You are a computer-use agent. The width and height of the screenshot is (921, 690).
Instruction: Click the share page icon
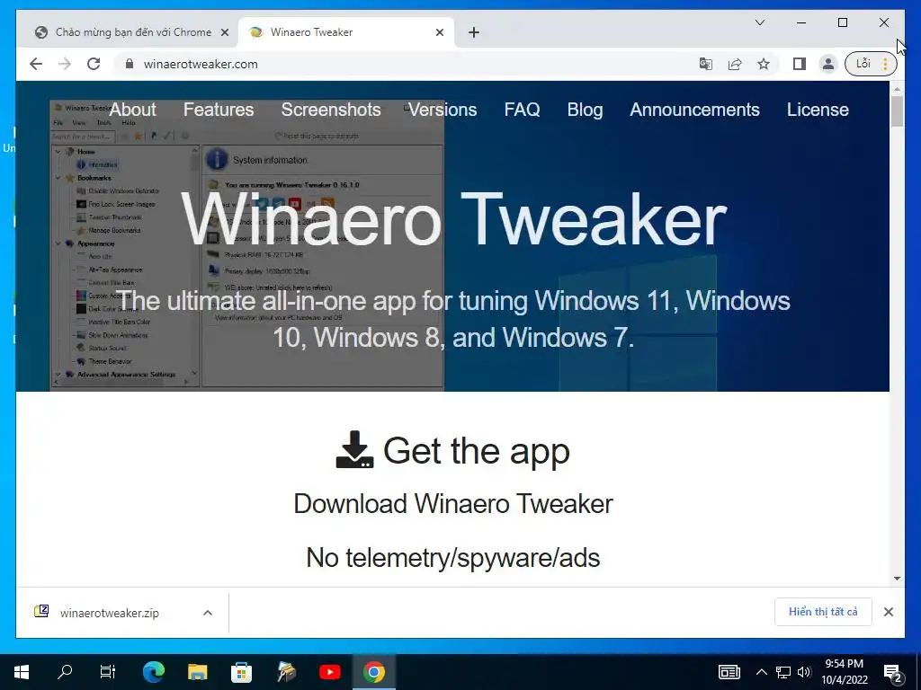pos(735,64)
